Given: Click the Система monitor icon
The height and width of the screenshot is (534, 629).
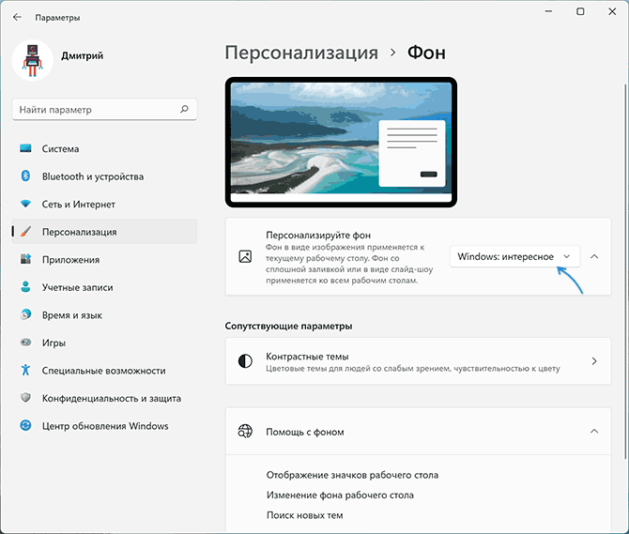Looking at the screenshot, I should coord(25,148).
